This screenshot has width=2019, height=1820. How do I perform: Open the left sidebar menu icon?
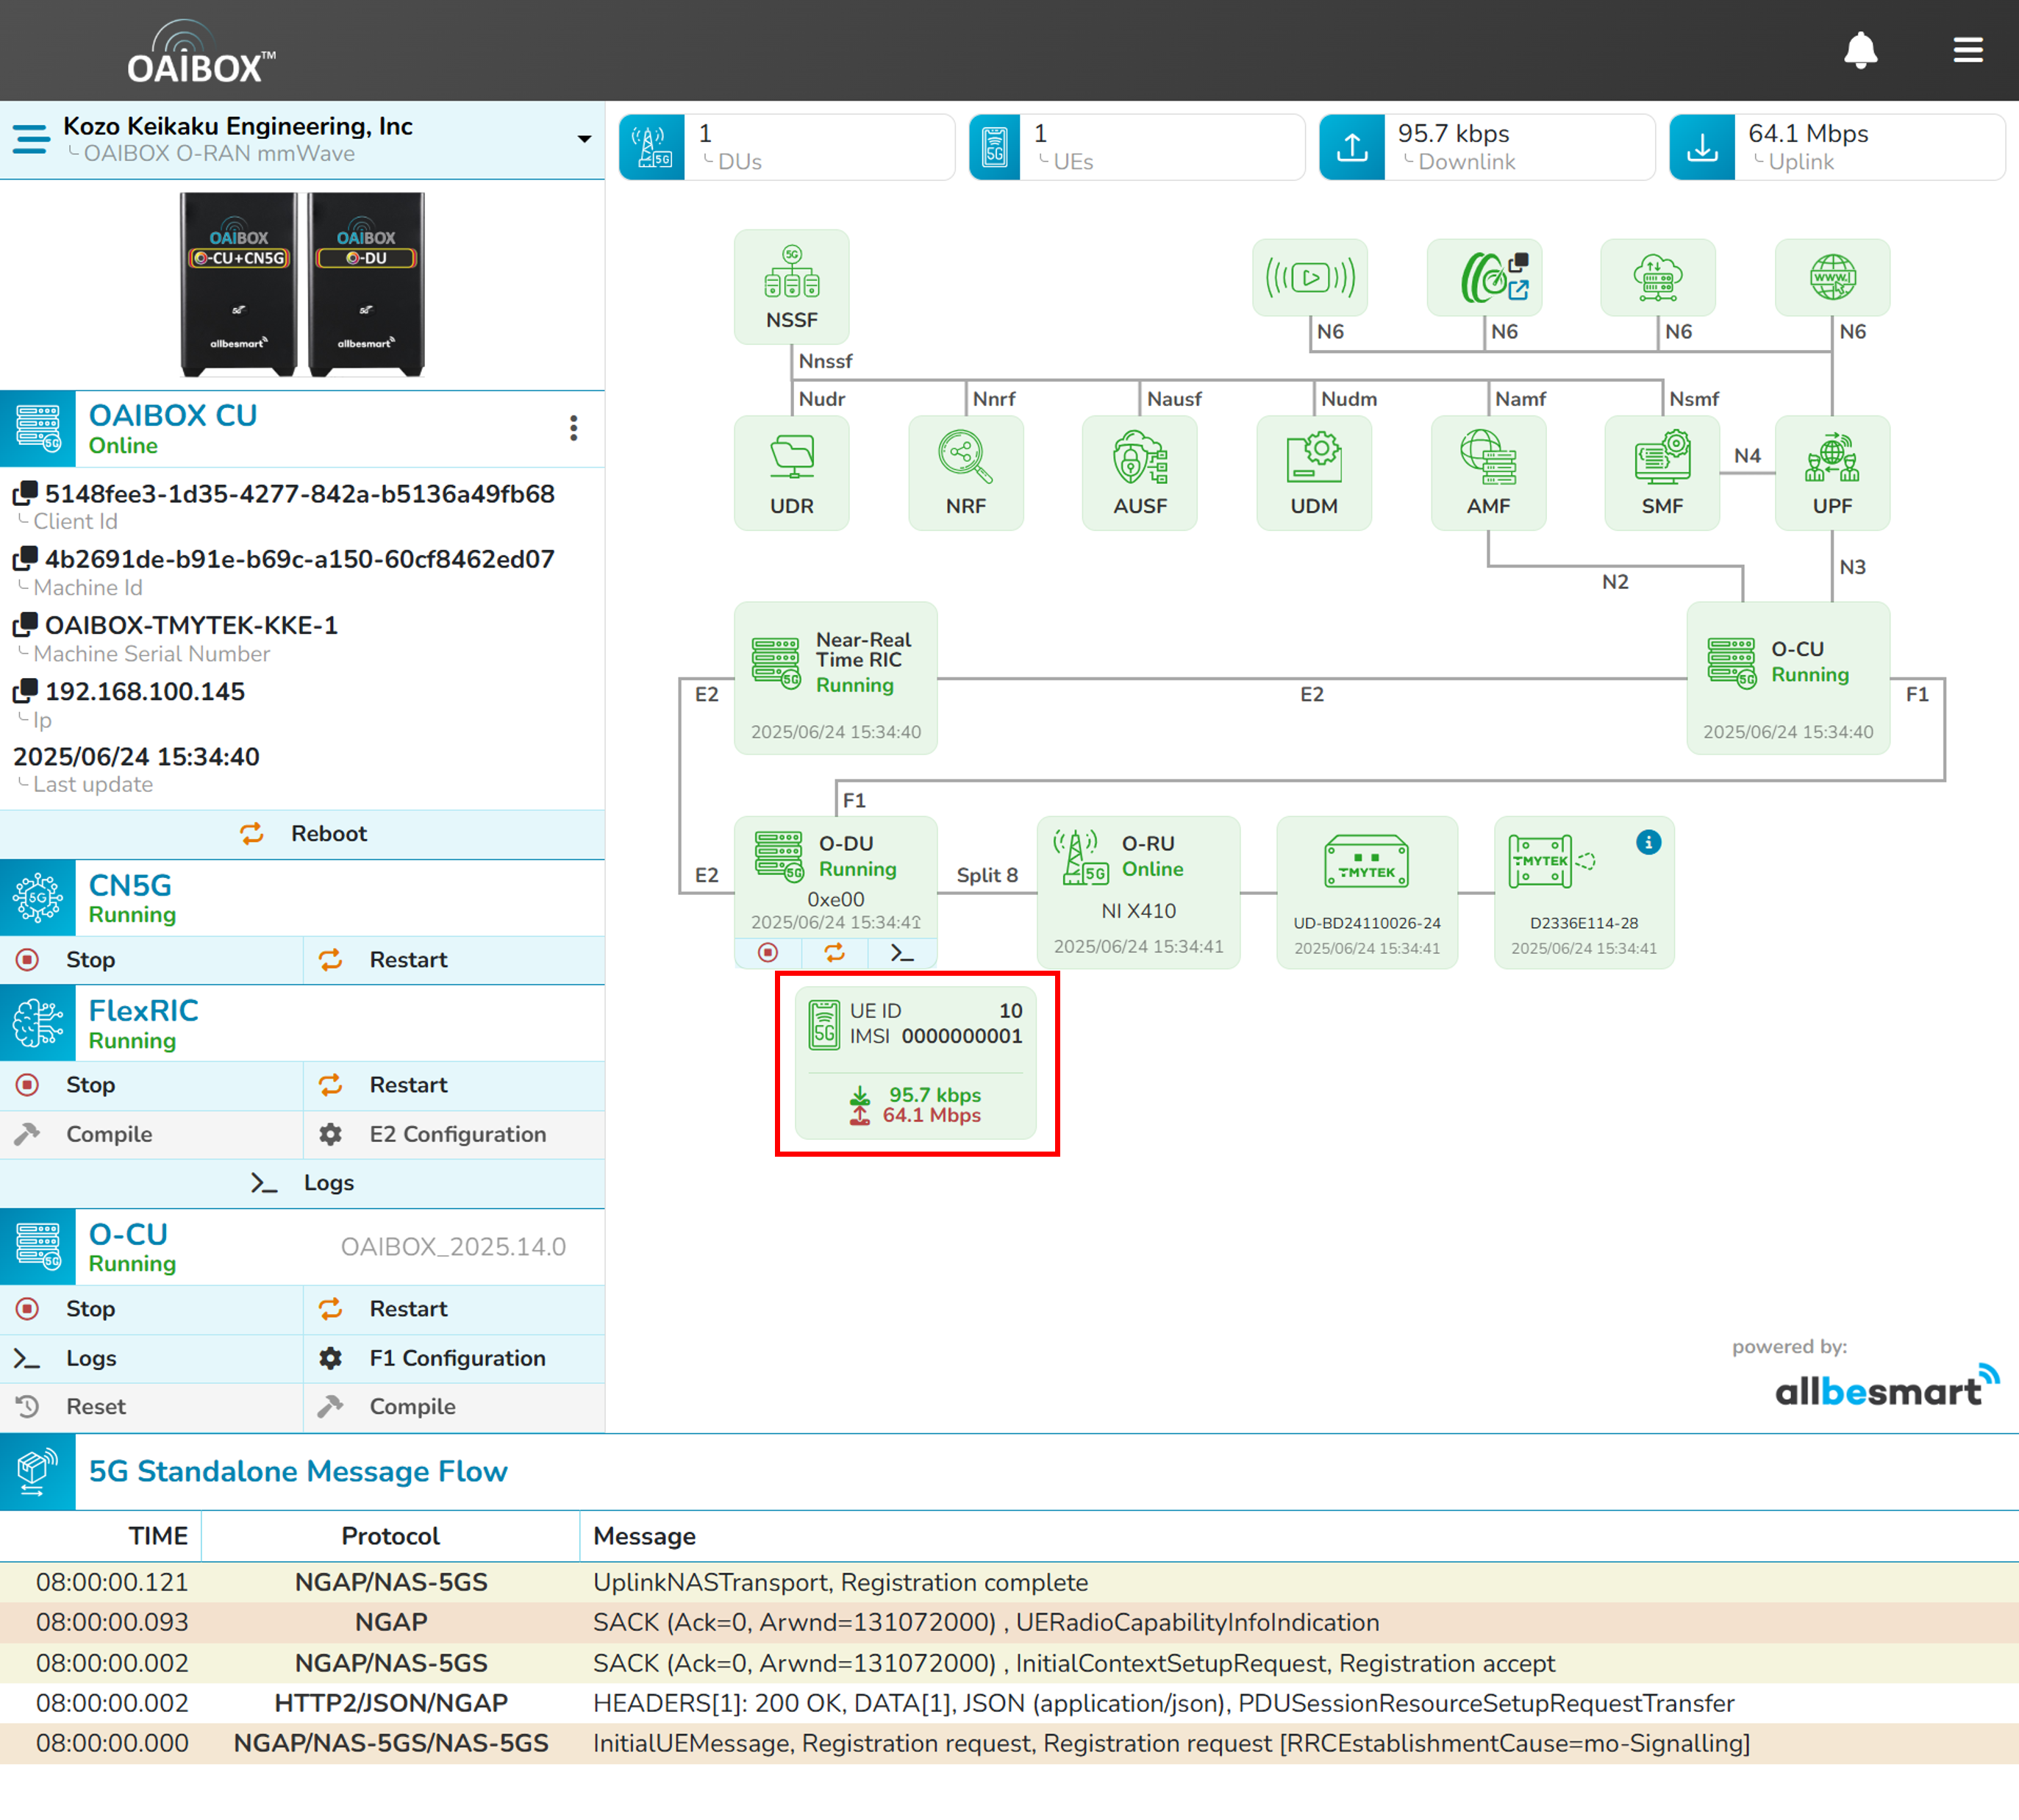[x=30, y=139]
